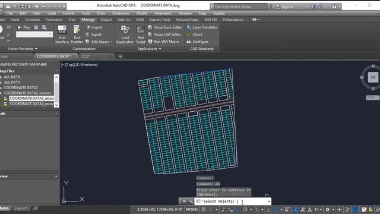Open the Dimension menu
Image resolution: width=380 pixels, height=214 pixels.
pos(121,13)
